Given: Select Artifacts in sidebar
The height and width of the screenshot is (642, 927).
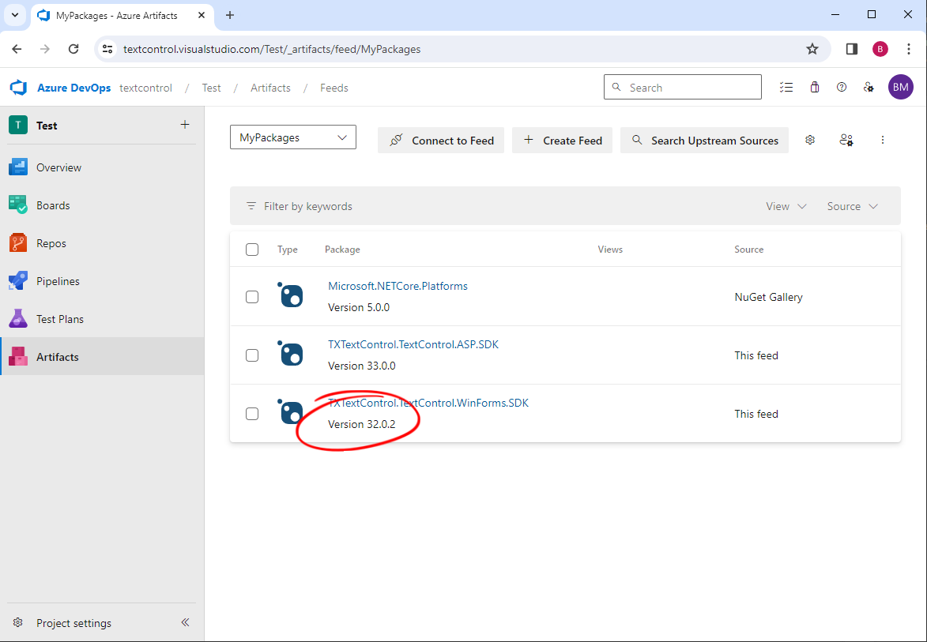Looking at the screenshot, I should click(102, 356).
